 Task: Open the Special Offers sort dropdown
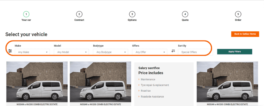195,52
